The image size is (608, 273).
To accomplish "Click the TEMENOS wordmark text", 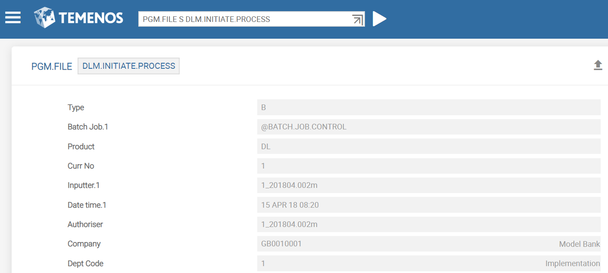I will tap(91, 18).
